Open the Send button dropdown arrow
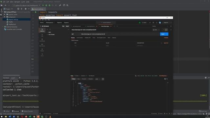This screenshot has height=118, width=210. 167,34
